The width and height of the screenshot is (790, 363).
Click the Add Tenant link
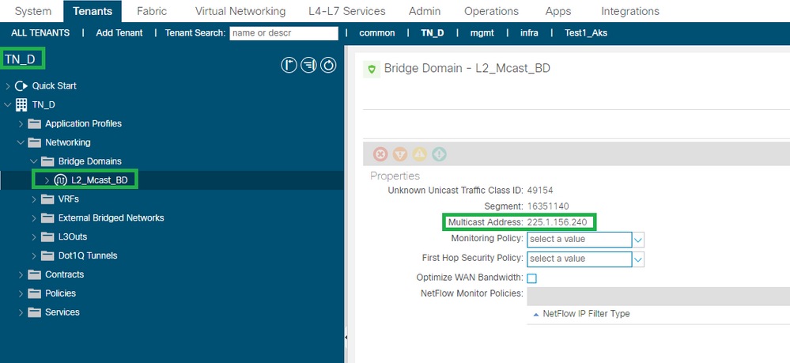point(119,32)
